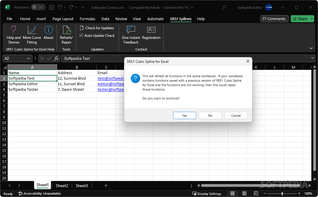Screen dimensions: 318x197
Task: Close the SRS1 Cubic Spline dialog
Action: click(x=248, y=61)
